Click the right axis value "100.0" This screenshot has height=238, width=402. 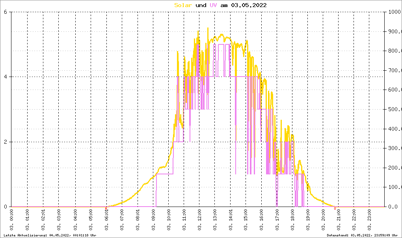pos(395,187)
